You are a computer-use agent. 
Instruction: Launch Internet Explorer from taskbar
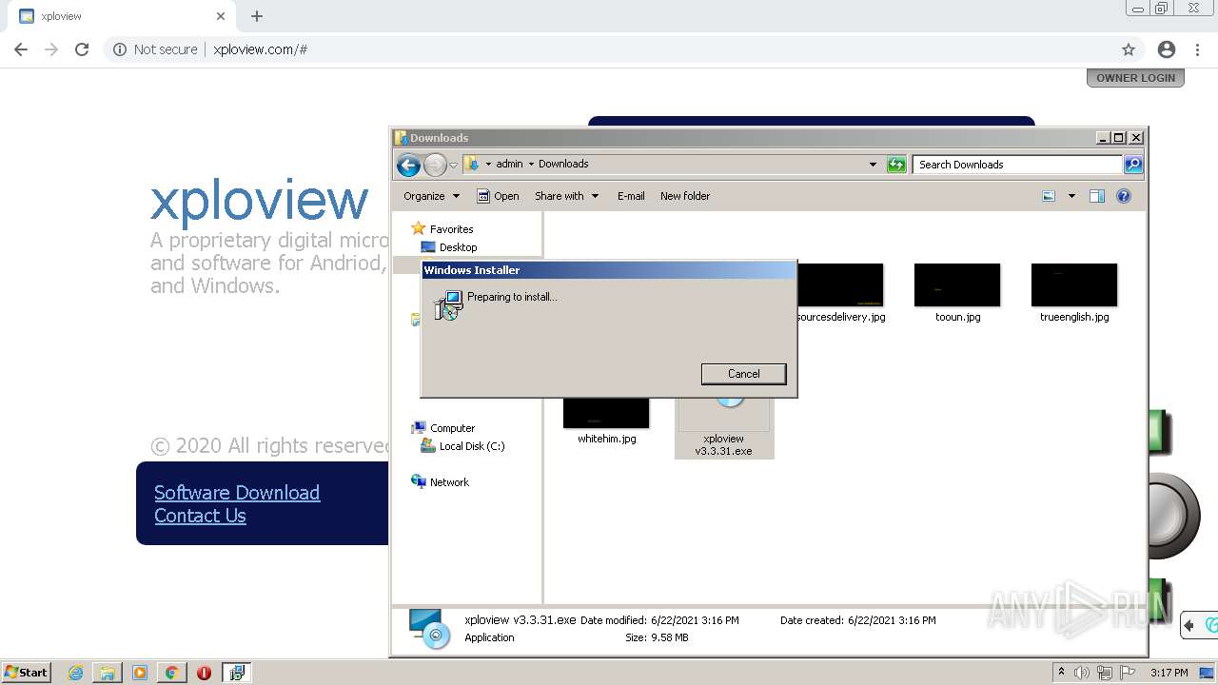pos(76,673)
